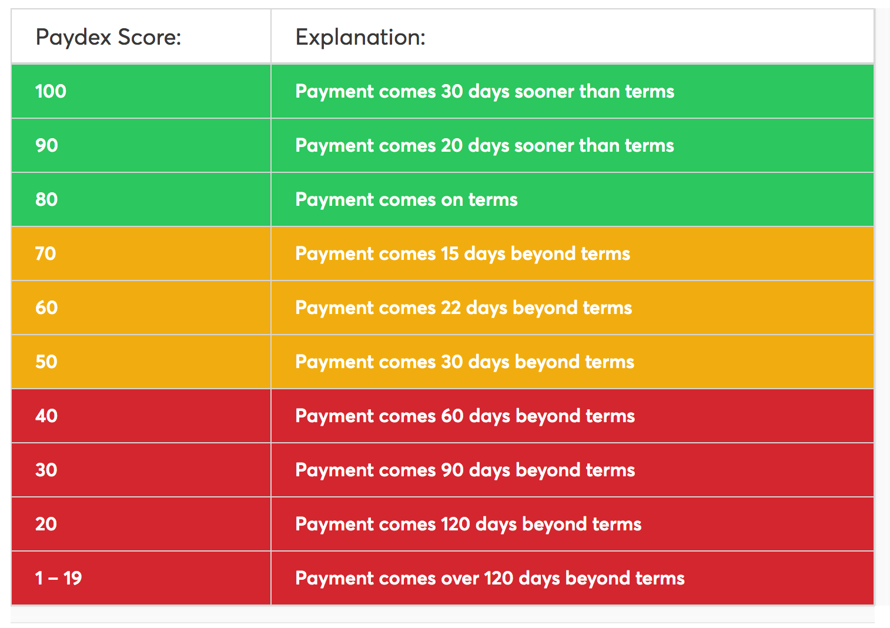The width and height of the screenshot is (890, 628).
Task: Select the score 1 – 19 cell
Action: click(59, 579)
